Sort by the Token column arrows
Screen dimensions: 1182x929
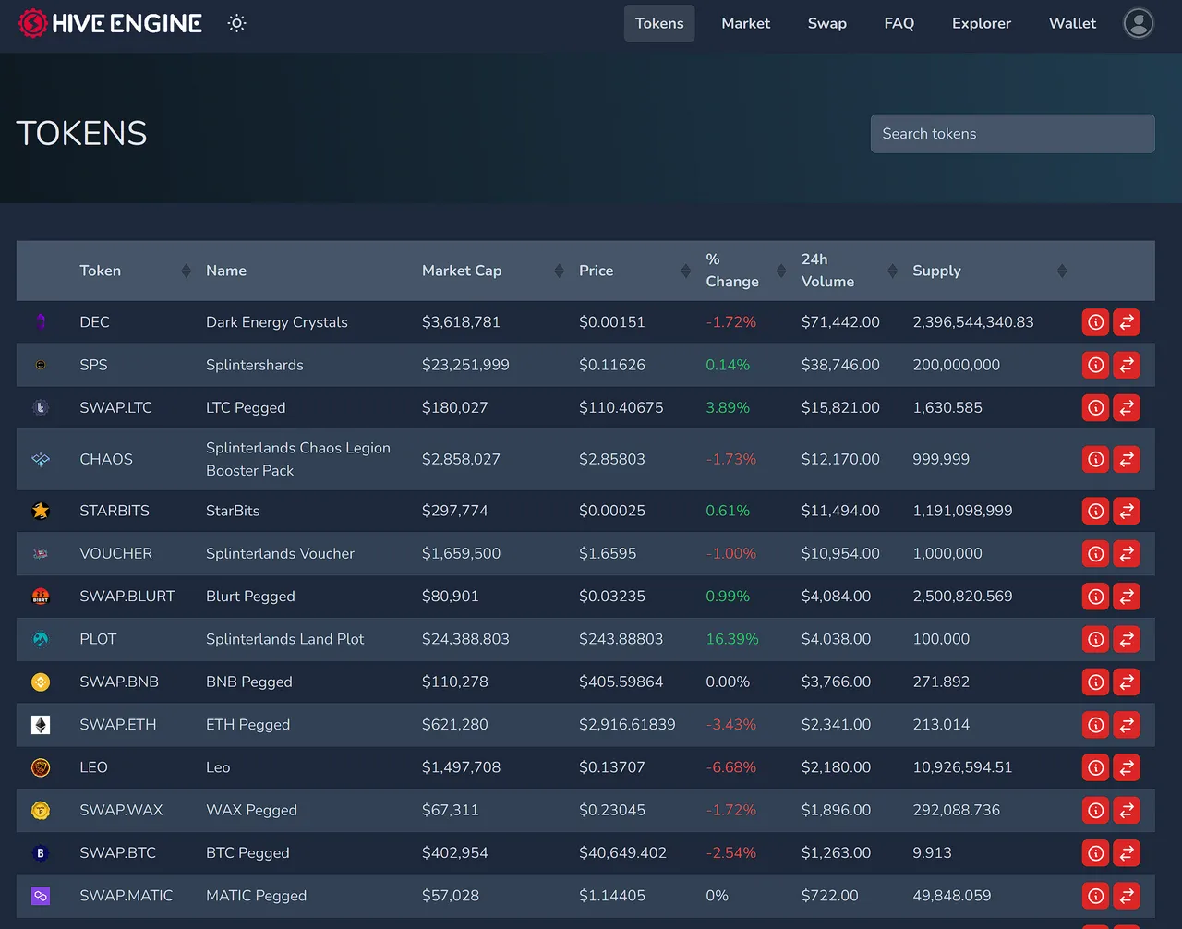click(x=187, y=271)
